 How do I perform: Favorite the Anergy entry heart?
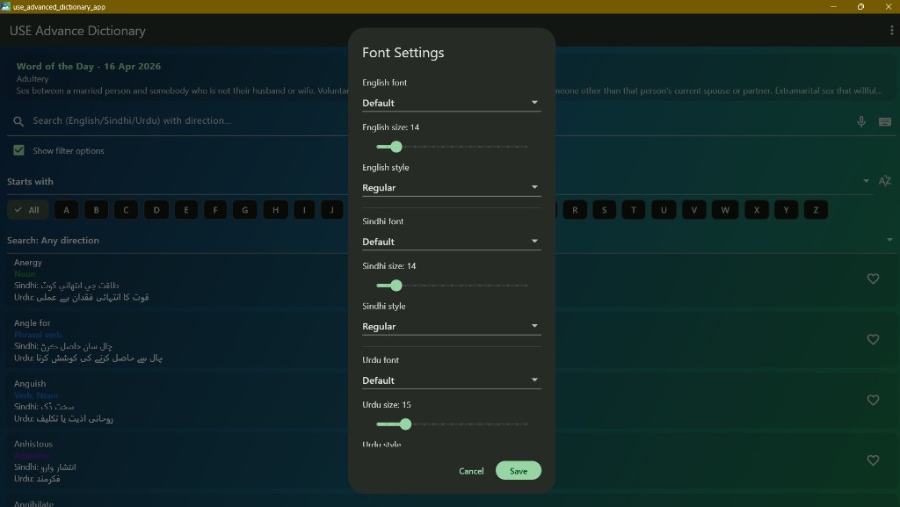click(873, 279)
